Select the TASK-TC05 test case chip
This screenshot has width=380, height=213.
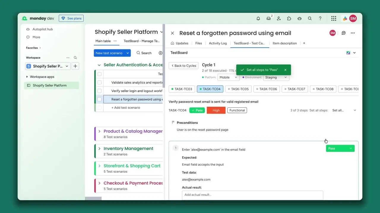click(x=238, y=89)
